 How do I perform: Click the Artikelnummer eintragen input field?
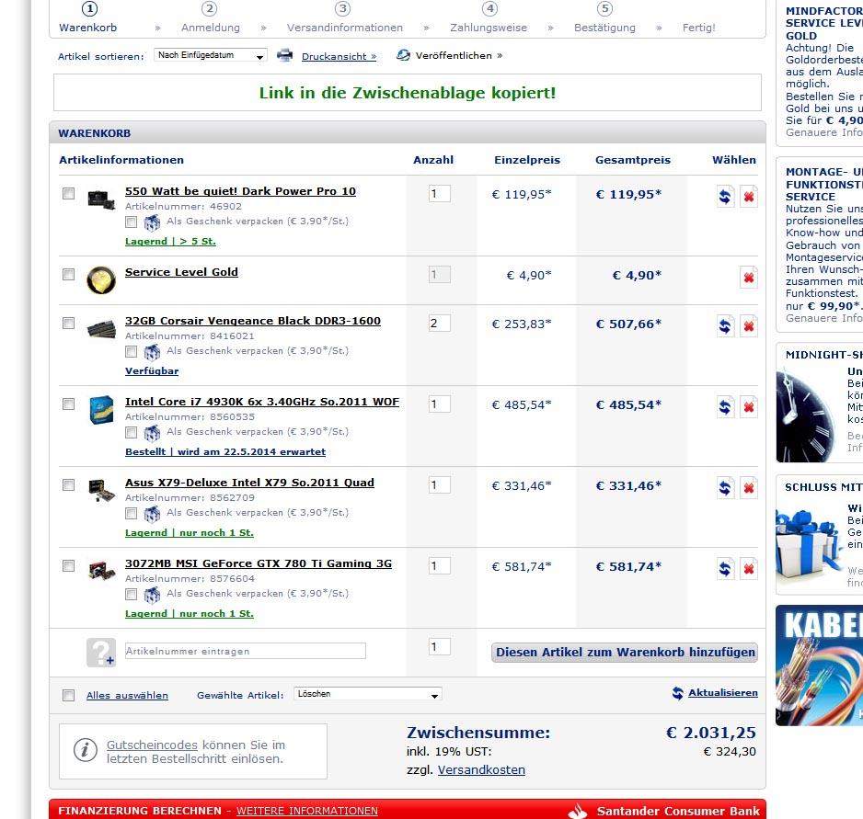[x=246, y=651]
